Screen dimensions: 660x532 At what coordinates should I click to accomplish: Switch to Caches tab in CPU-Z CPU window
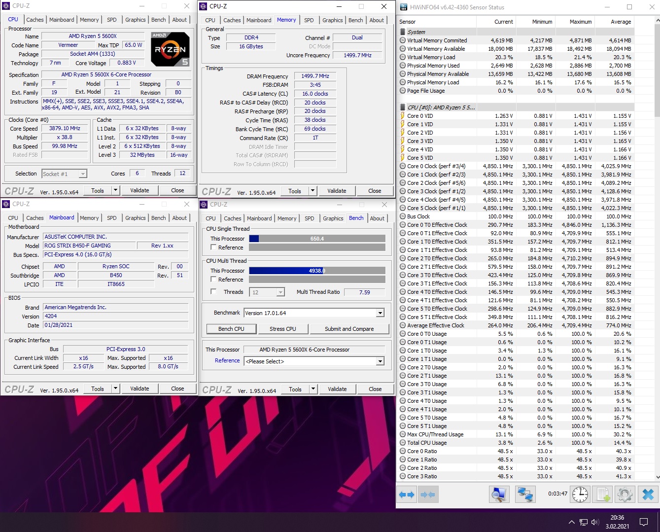tap(35, 20)
